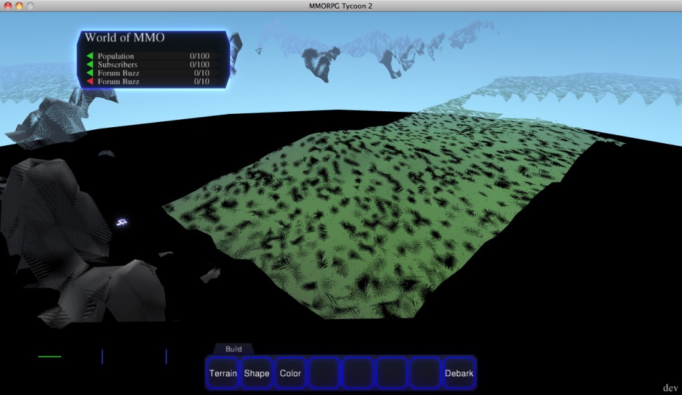682x395 pixels.
Task: Choose the Color build button
Action: click(x=290, y=373)
